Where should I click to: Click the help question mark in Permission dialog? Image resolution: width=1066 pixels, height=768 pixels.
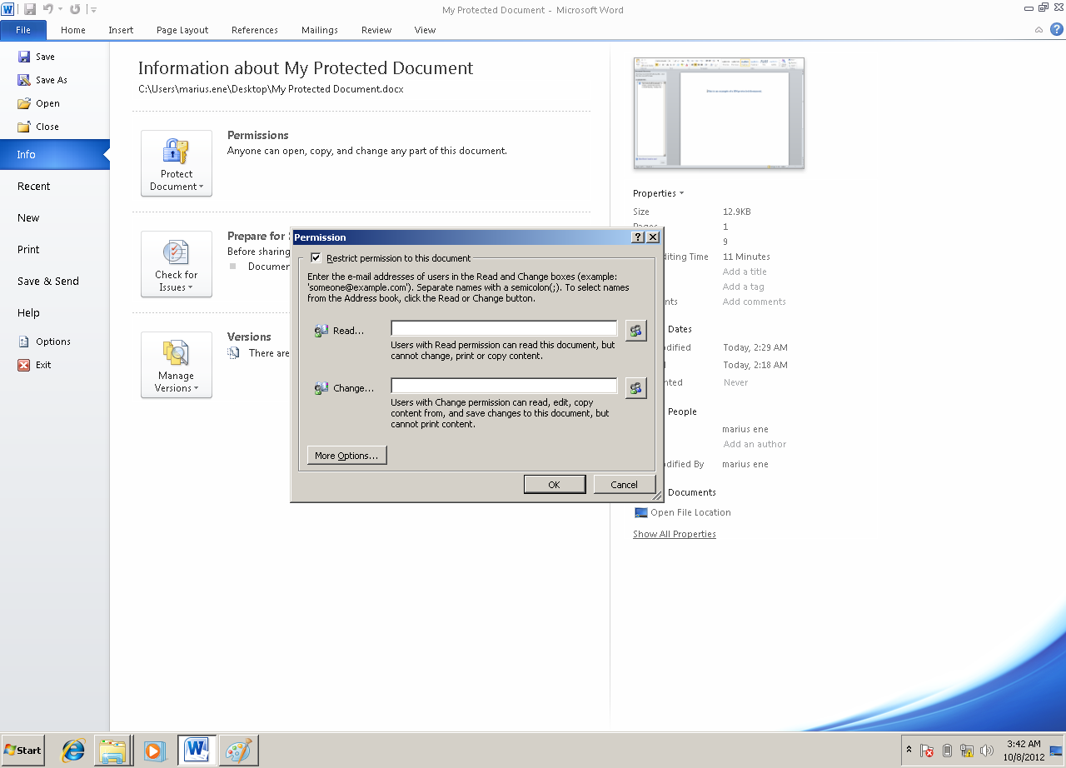coord(638,237)
